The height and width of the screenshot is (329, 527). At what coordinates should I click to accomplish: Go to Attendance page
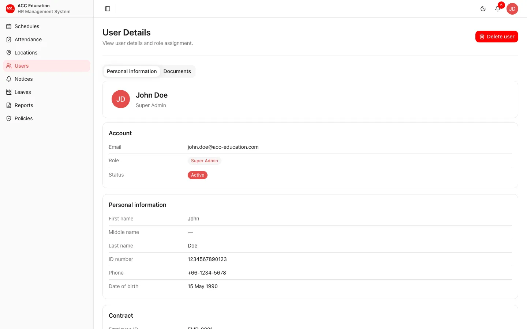click(x=46, y=39)
